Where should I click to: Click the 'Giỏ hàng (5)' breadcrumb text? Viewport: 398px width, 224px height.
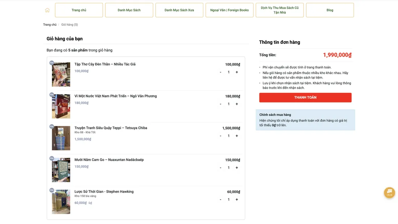click(x=69, y=25)
